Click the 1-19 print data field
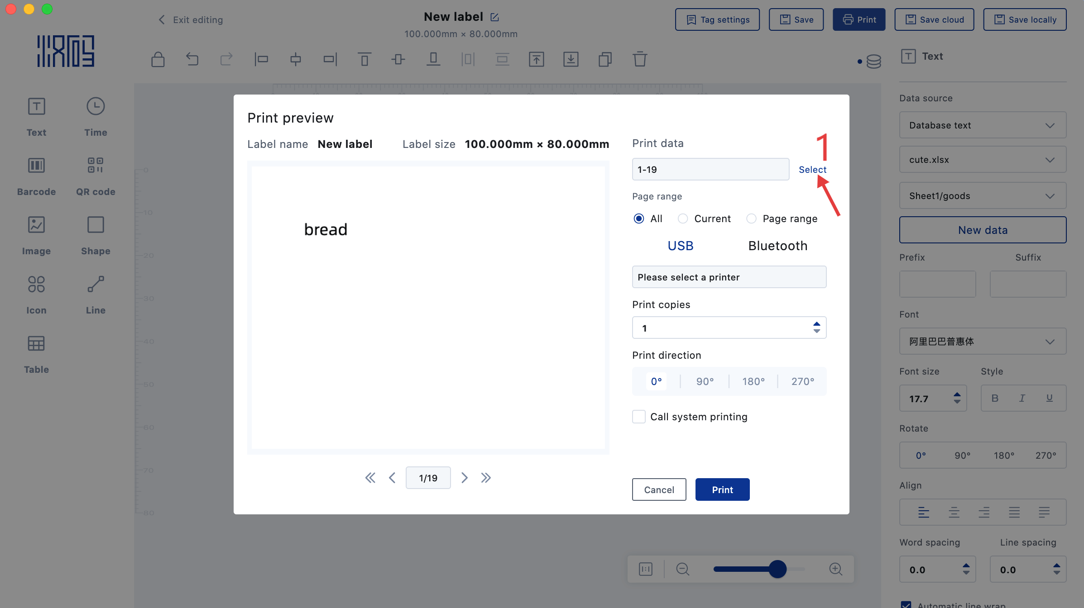The image size is (1084, 608). [x=710, y=170]
